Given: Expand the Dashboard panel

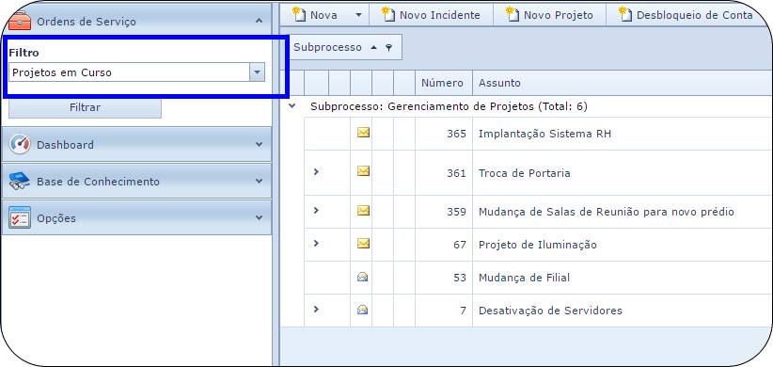Looking at the screenshot, I should [x=259, y=144].
